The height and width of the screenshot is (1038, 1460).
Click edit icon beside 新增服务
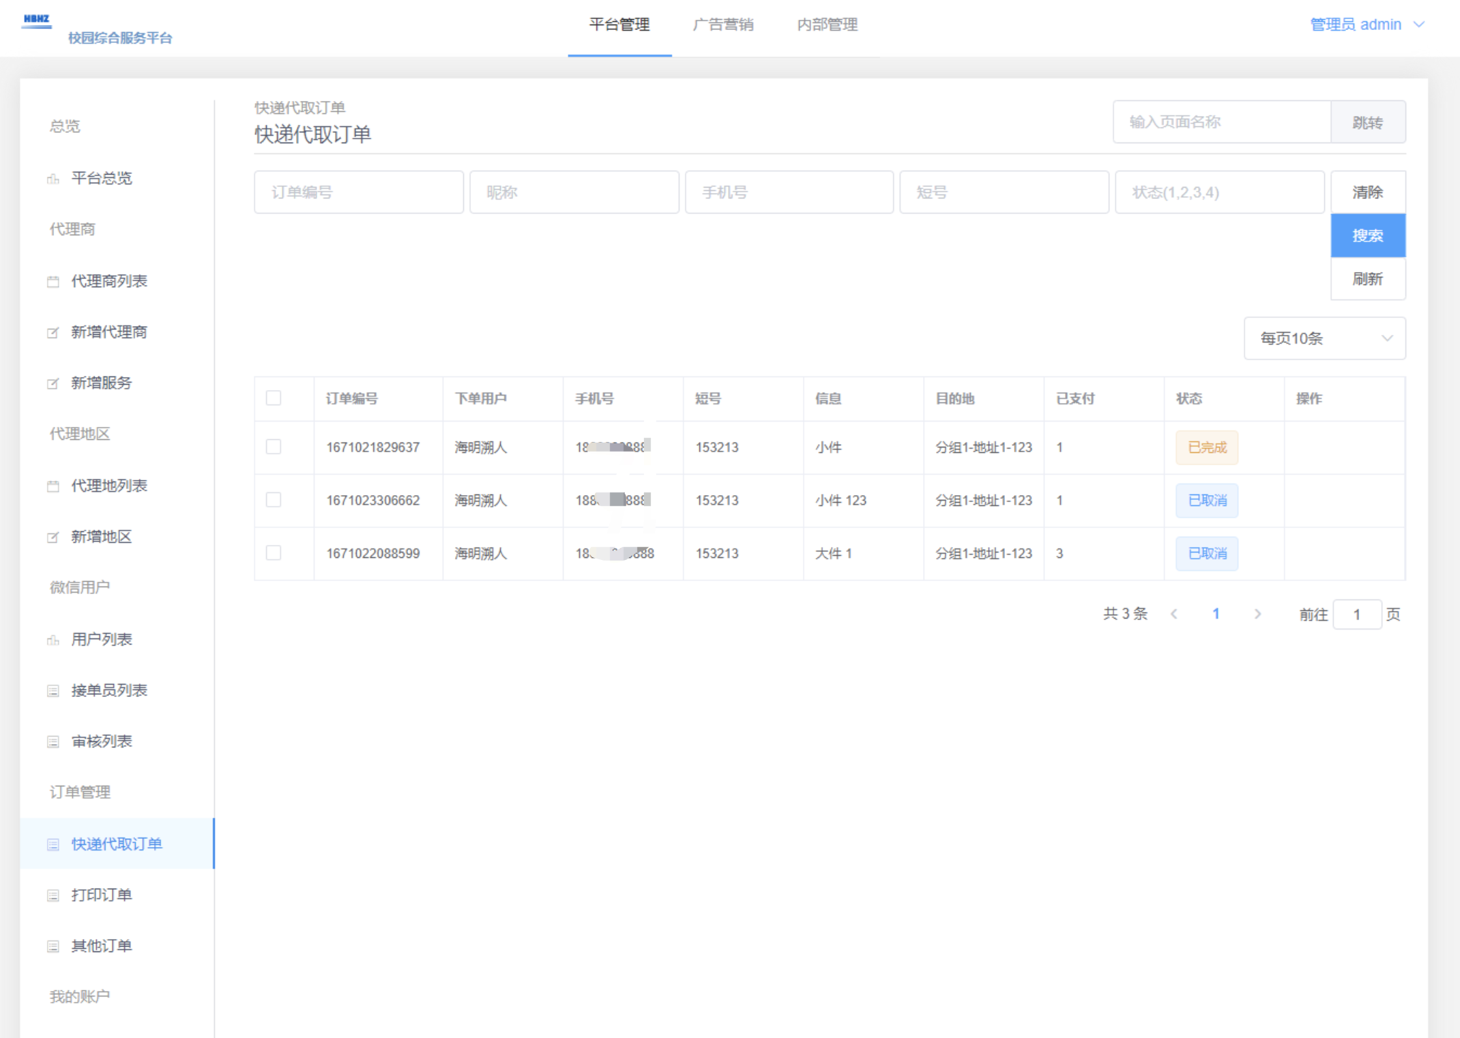click(53, 384)
